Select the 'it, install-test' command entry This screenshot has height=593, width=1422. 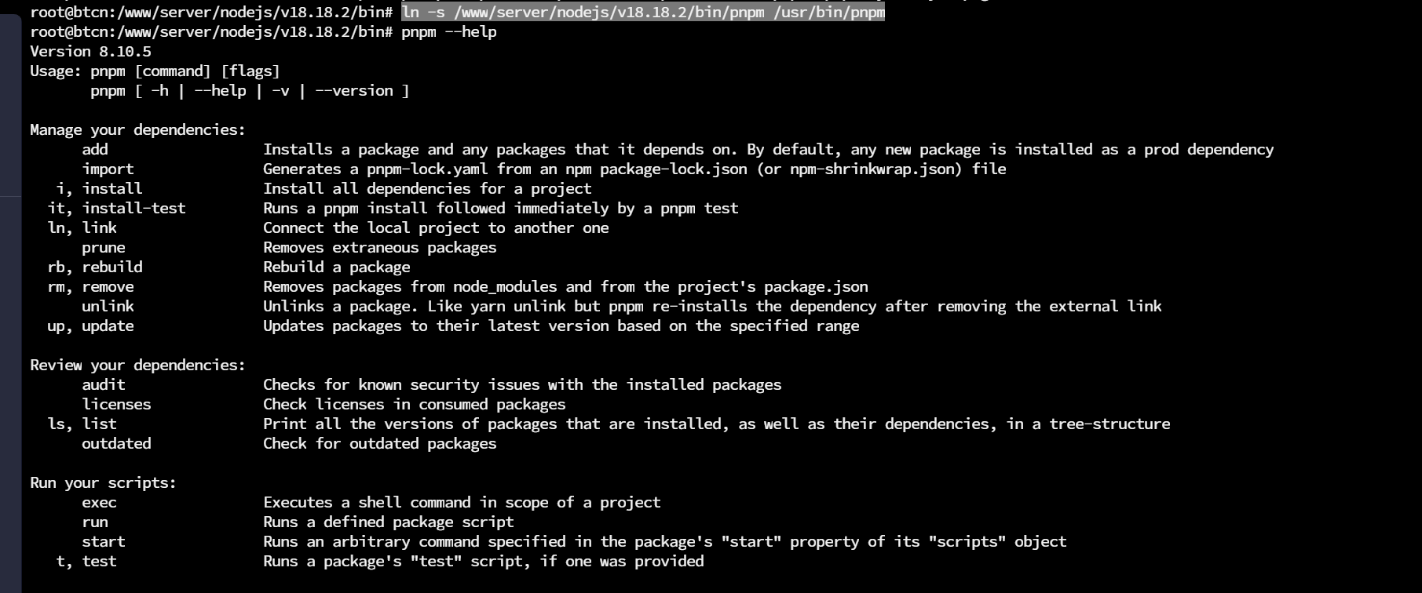click(x=116, y=209)
